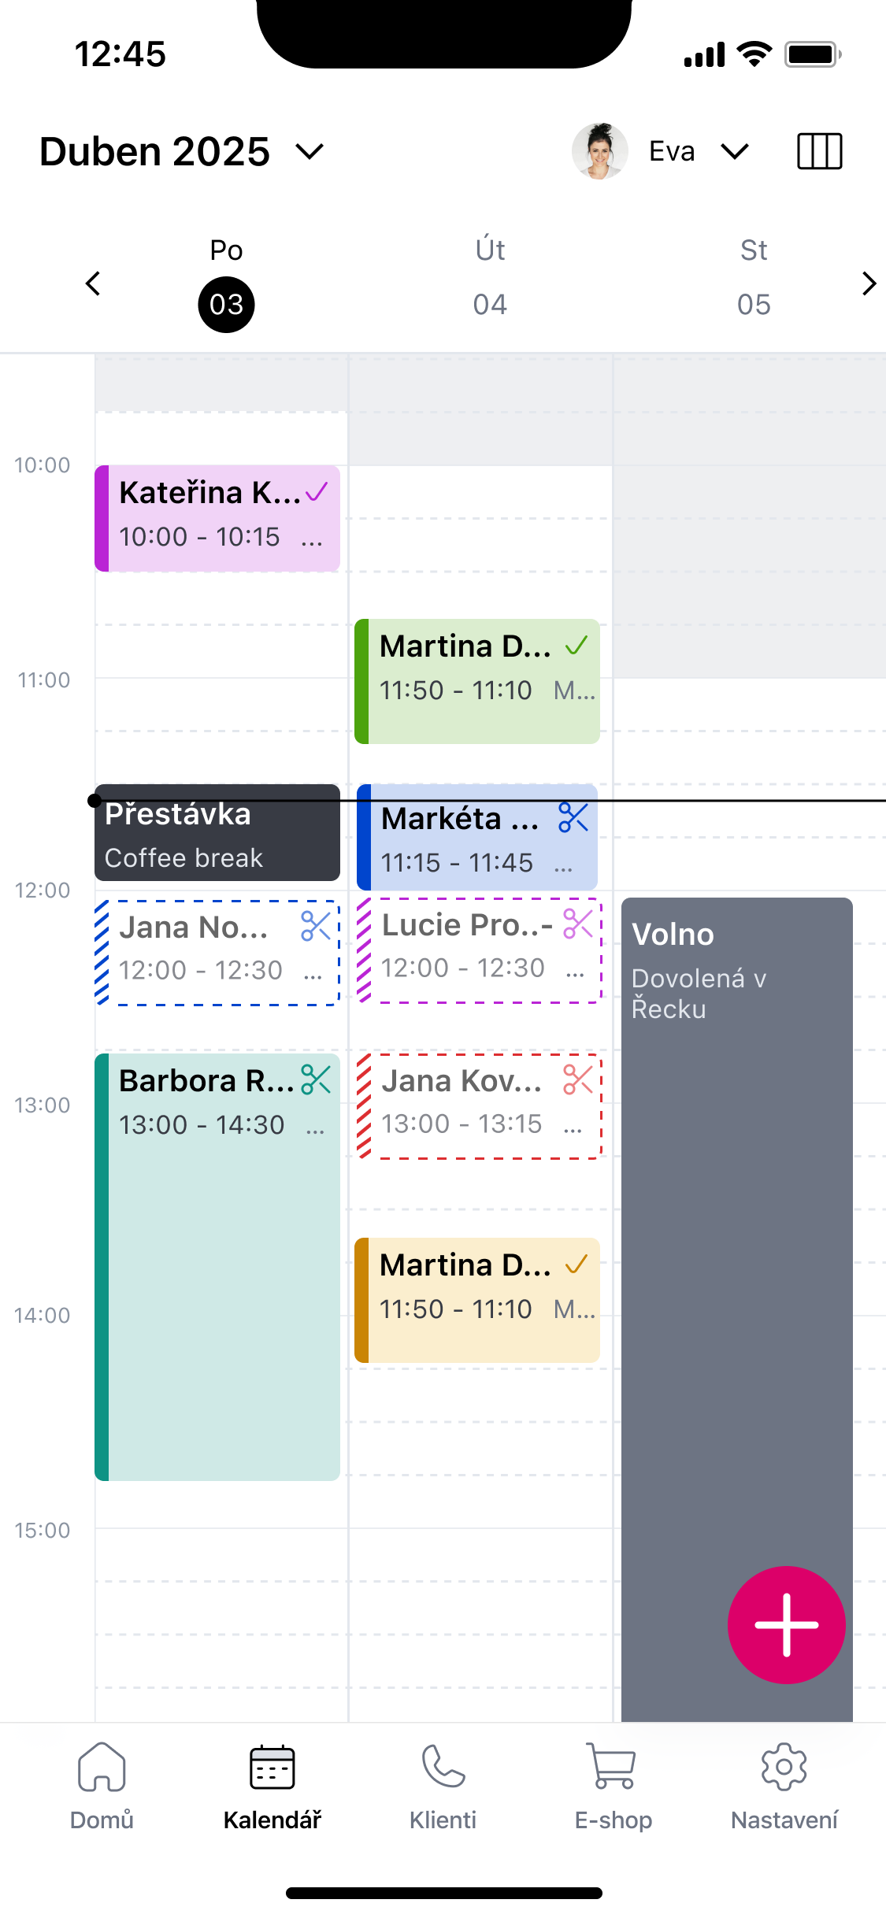The height and width of the screenshot is (1918, 886).
Task: Tap scissors icon on Barbora R. appointment
Action: [316, 1079]
